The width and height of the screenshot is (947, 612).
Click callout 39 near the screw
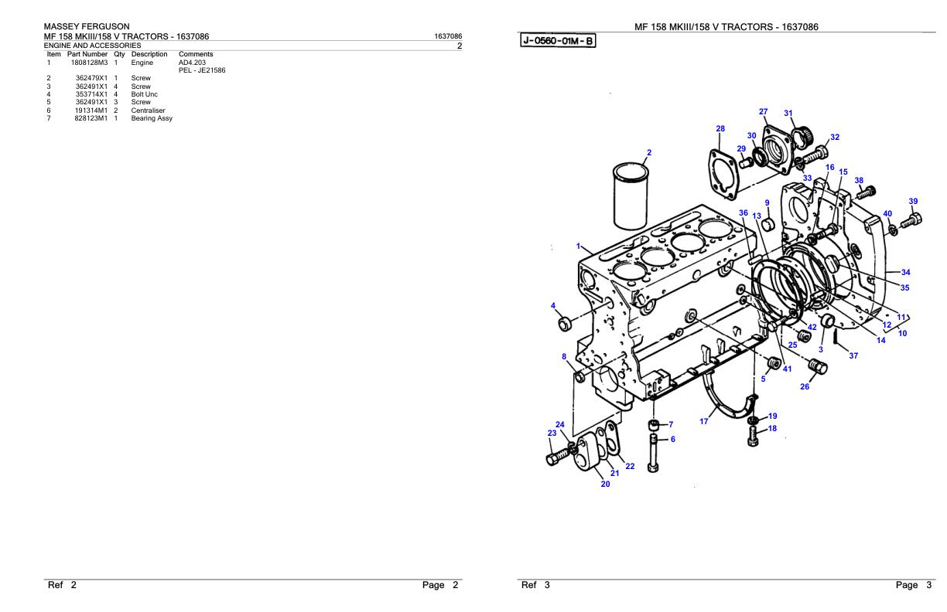point(913,201)
